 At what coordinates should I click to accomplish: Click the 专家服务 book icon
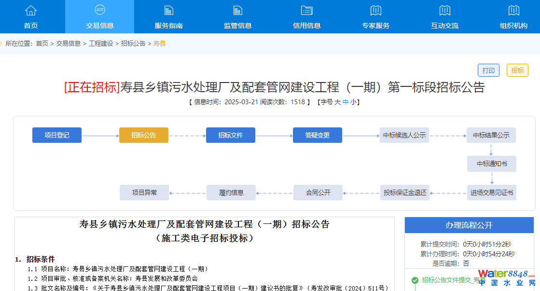375,10
